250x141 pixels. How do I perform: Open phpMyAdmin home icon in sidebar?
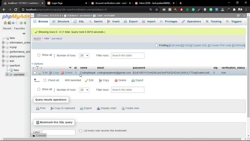click(5, 23)
